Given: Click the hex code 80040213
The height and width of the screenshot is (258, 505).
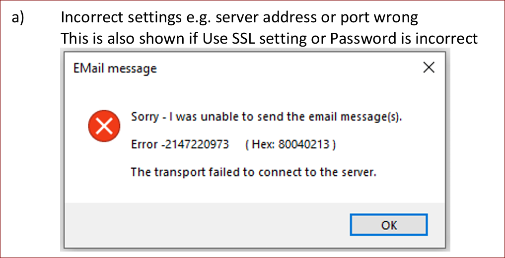Looking at the screenshot, I should 304,145.
